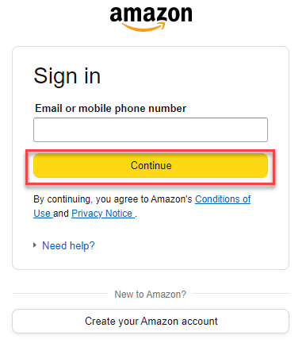Open the Privacy Notice link

pyautogui.click(x=103, y=214)
